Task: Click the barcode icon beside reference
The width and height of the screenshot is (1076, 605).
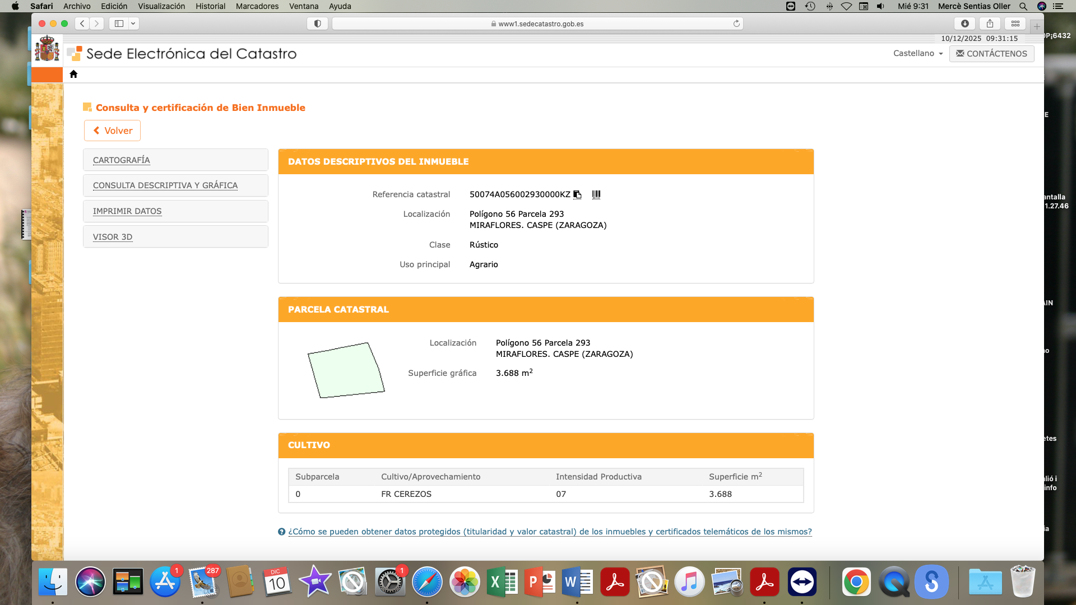Action: [x=596, y=194]
